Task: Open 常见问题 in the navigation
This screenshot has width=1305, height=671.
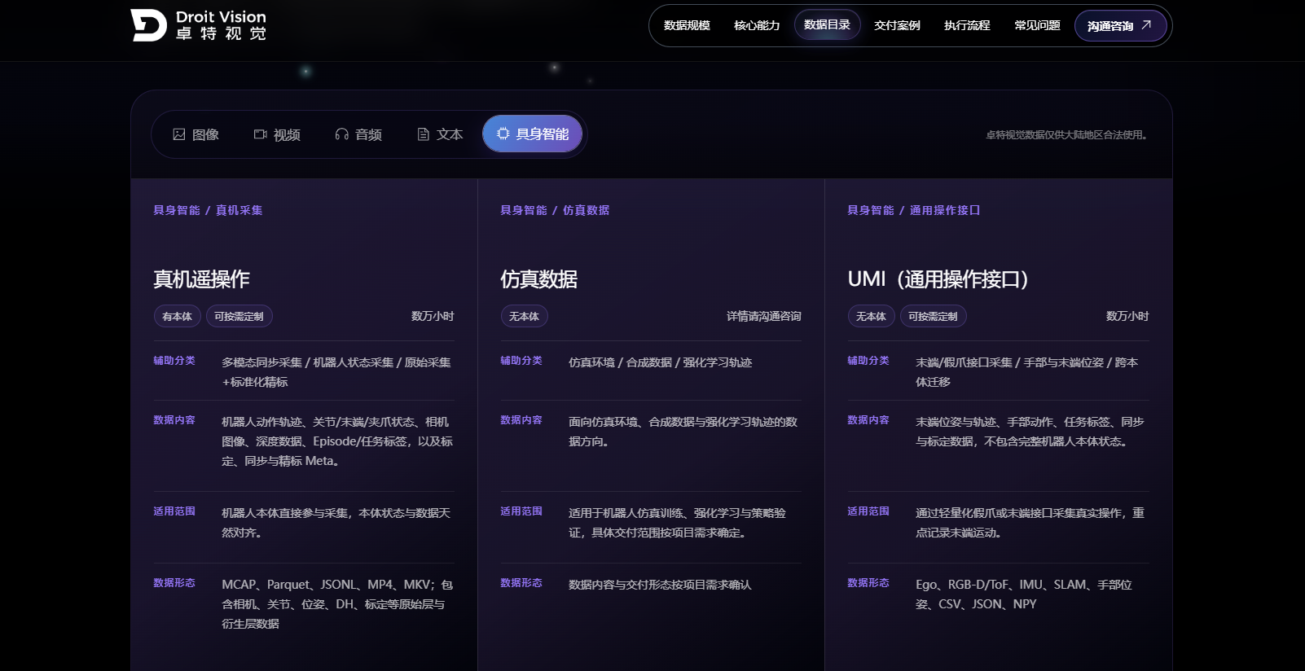Action: click(1037, 25)
